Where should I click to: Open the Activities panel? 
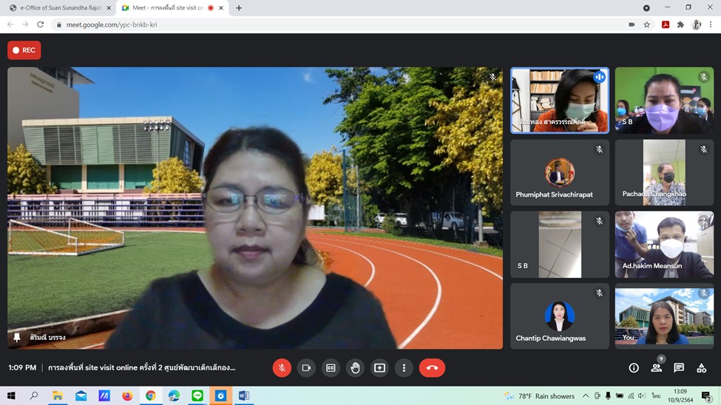tap(702, 367)
